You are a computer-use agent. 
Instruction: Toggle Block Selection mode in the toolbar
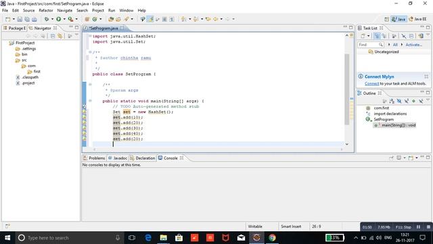pos(164,19)
